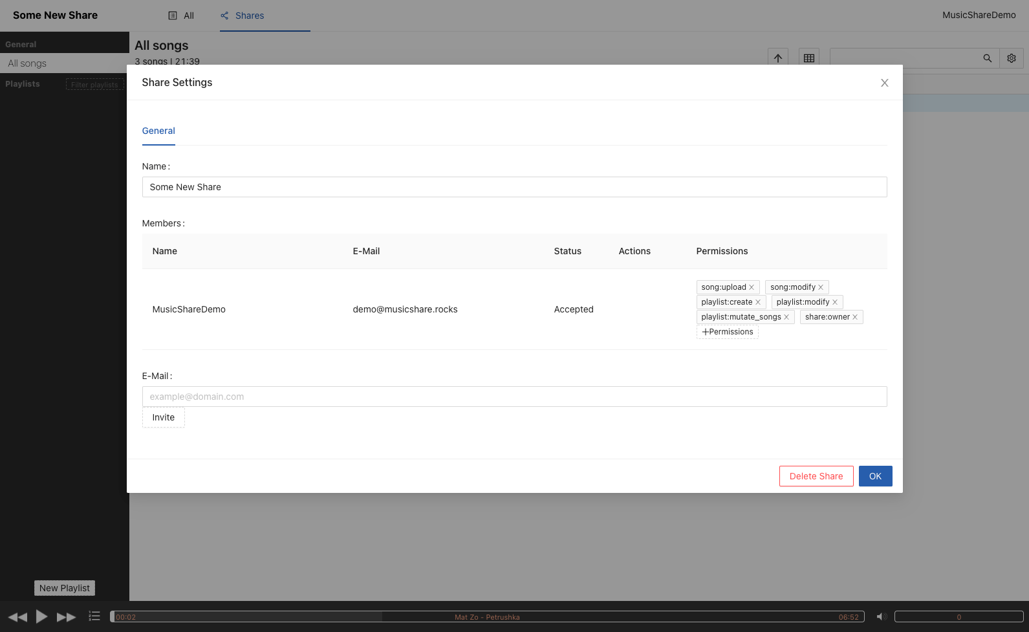This screenshot has width=1029, height=632.
Task: Switch to the General settings tab
Action: [x=158, y=131]
